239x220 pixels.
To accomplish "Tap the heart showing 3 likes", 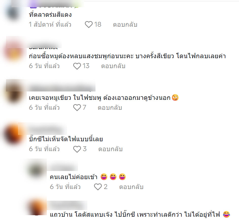I will (x=77, y=149).
